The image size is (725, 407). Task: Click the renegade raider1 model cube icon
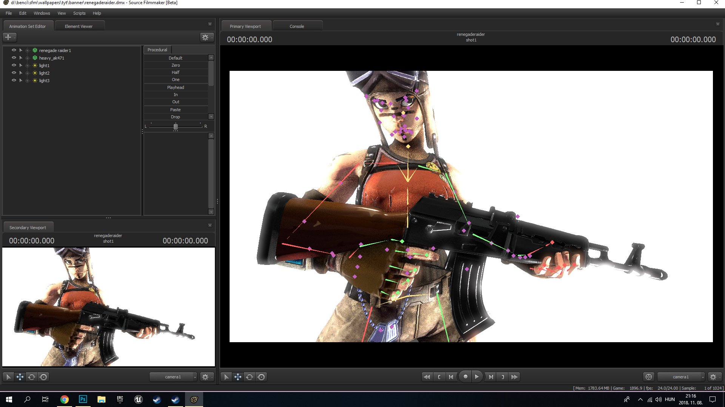35,50
